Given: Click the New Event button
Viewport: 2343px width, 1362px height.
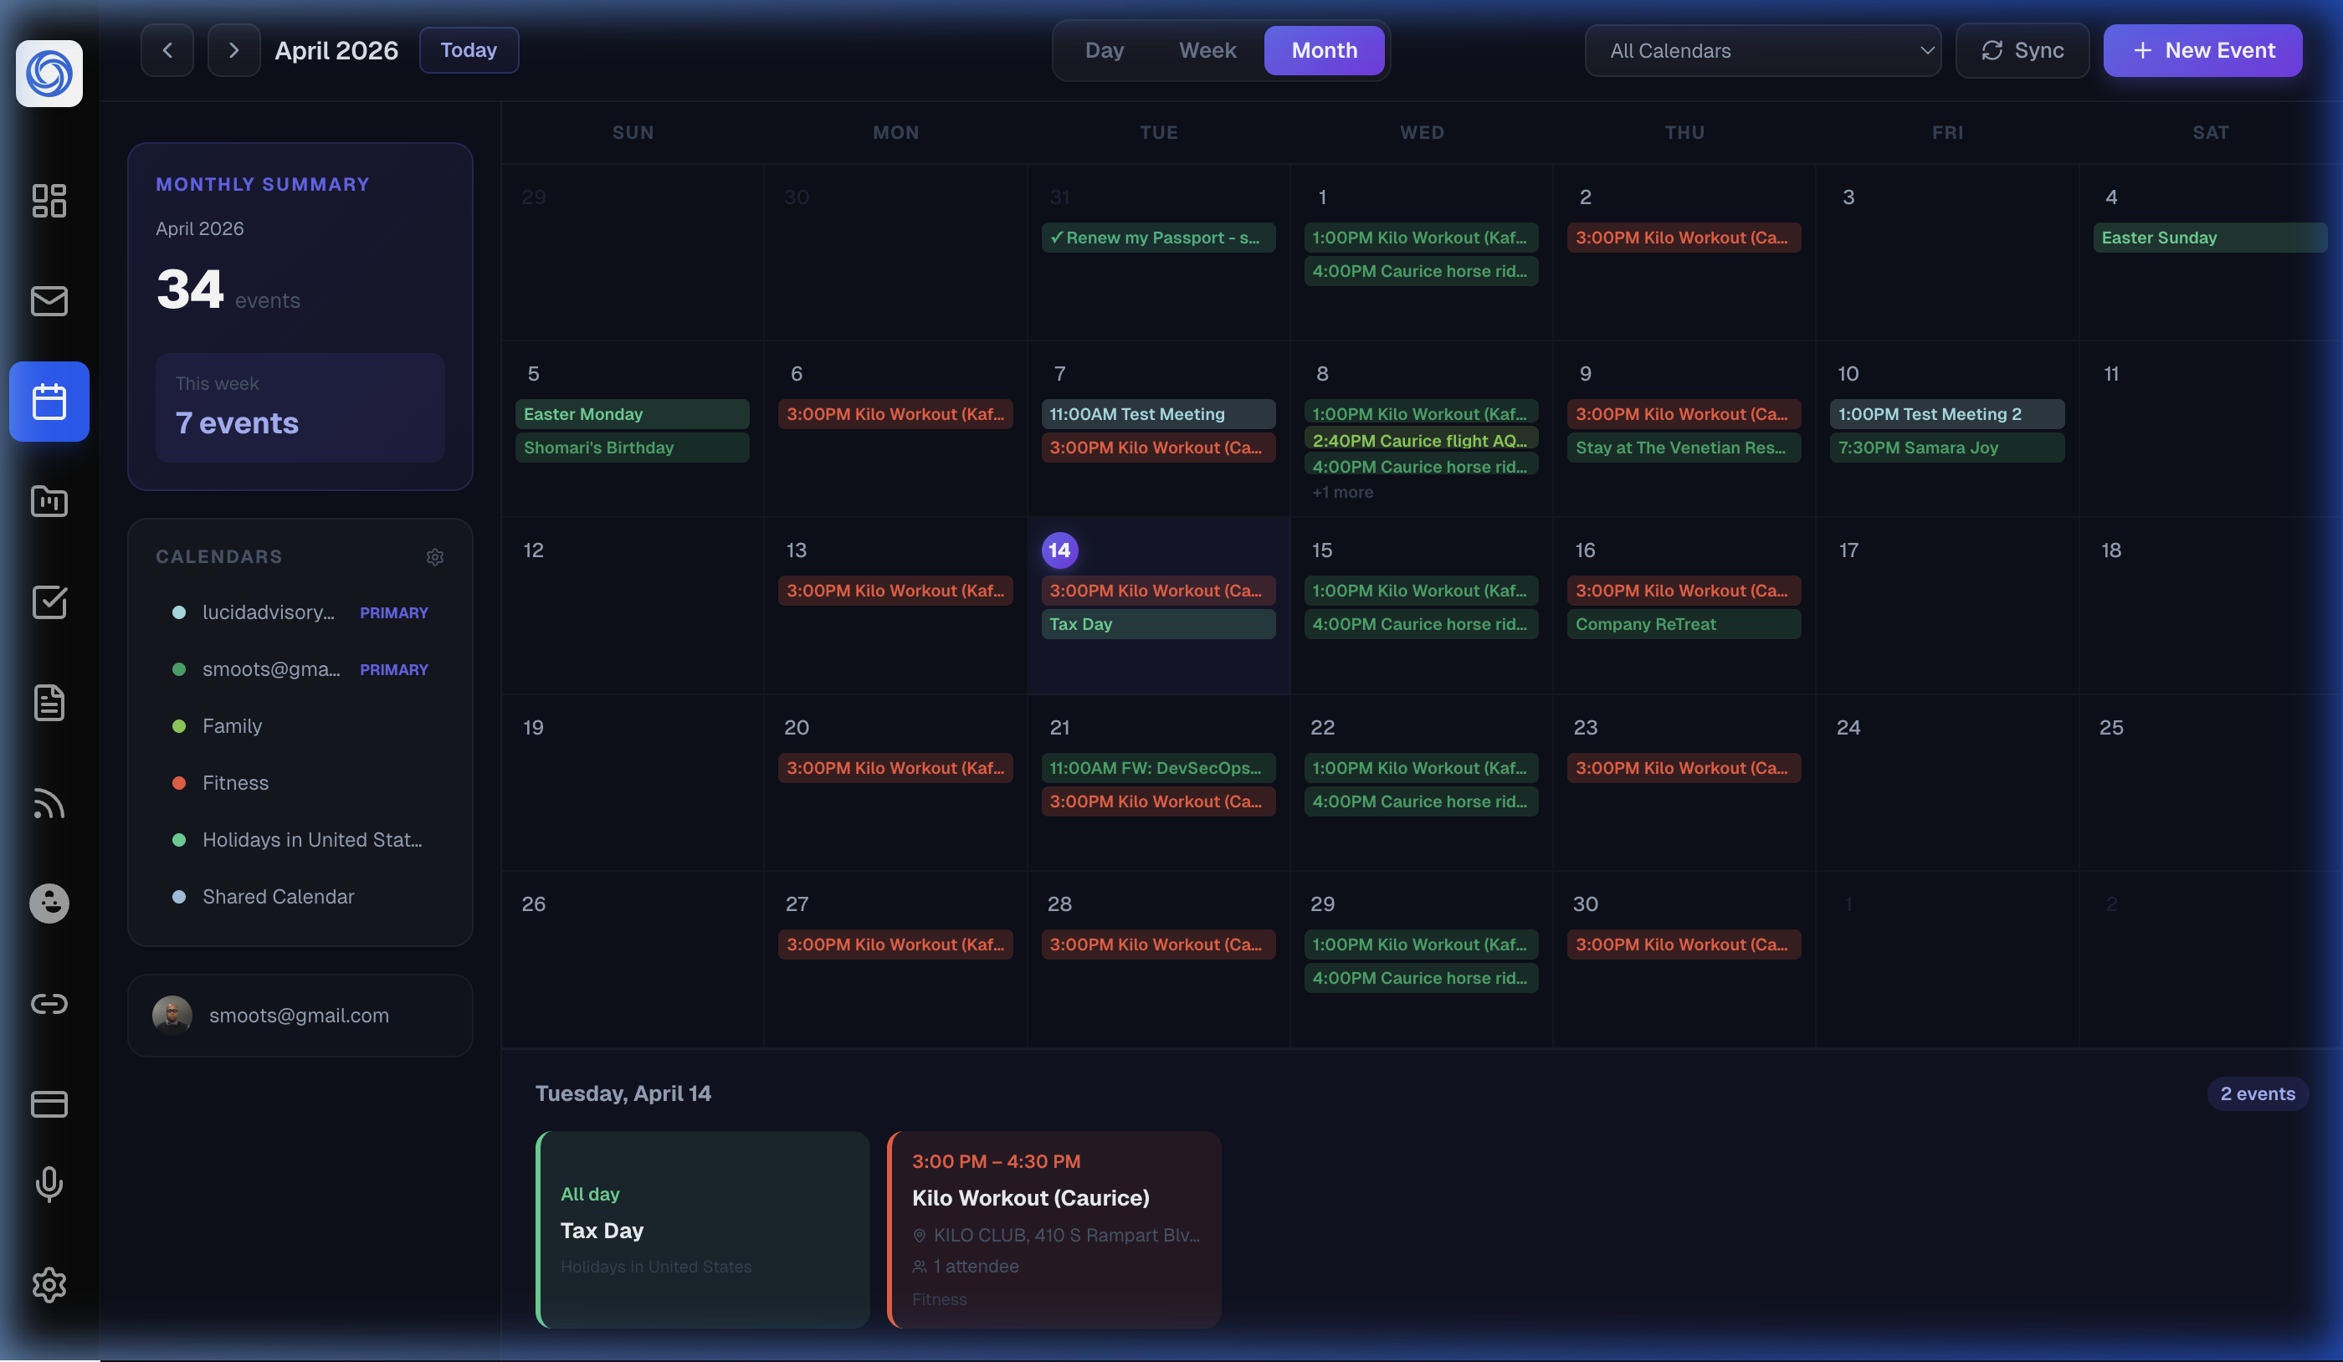Looking at the screenshot, I should [x=2202, y=50].
